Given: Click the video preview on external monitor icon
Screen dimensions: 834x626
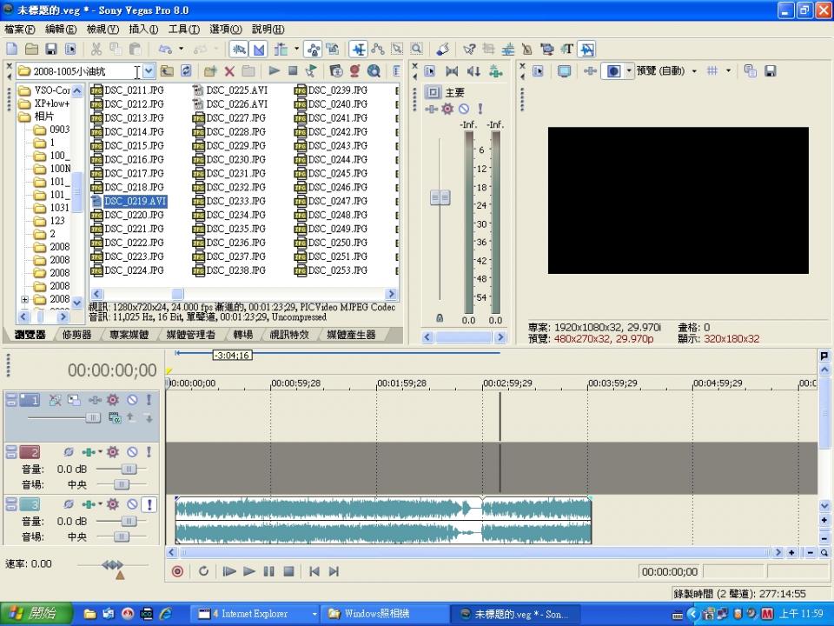Looking at the screenshot, I should pyautogui.click(x=564, y=71).
